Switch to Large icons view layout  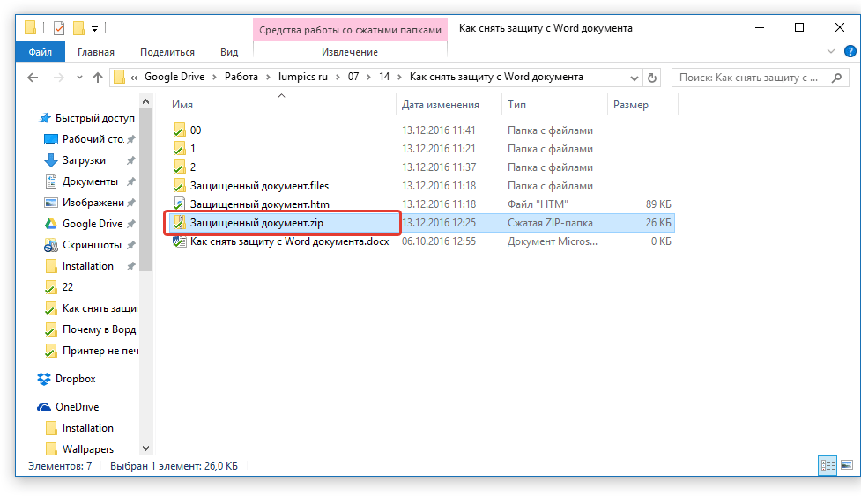point(847,464)
